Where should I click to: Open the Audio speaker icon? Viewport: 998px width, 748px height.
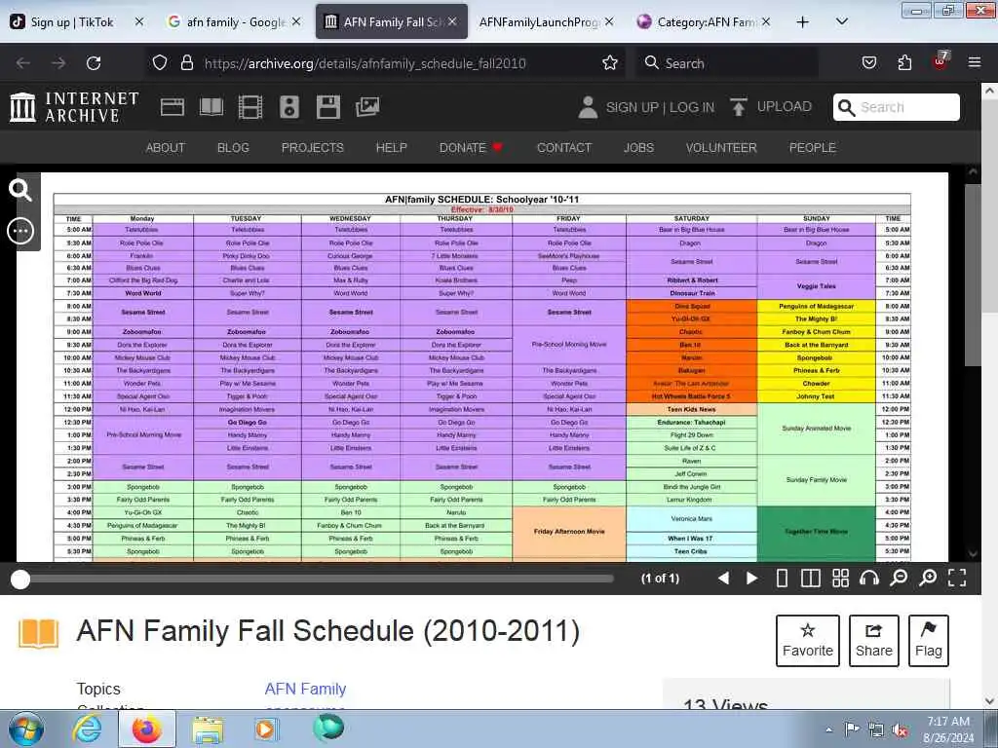point(288,107)
